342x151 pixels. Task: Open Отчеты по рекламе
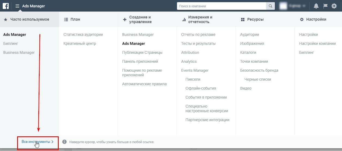click(x=198, y=34)
